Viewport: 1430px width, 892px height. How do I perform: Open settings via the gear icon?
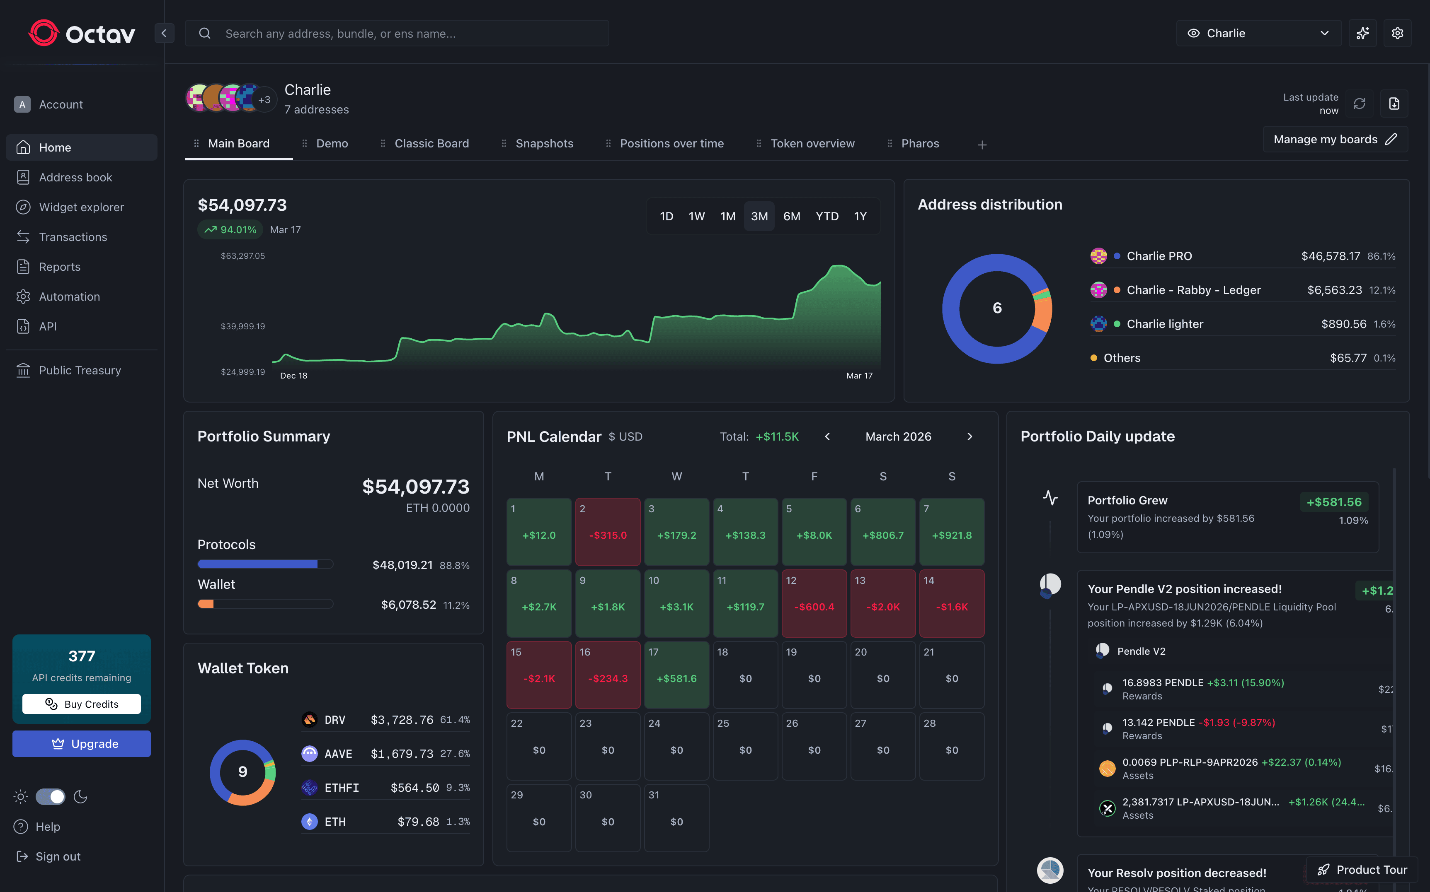(x=1398, y=33)
